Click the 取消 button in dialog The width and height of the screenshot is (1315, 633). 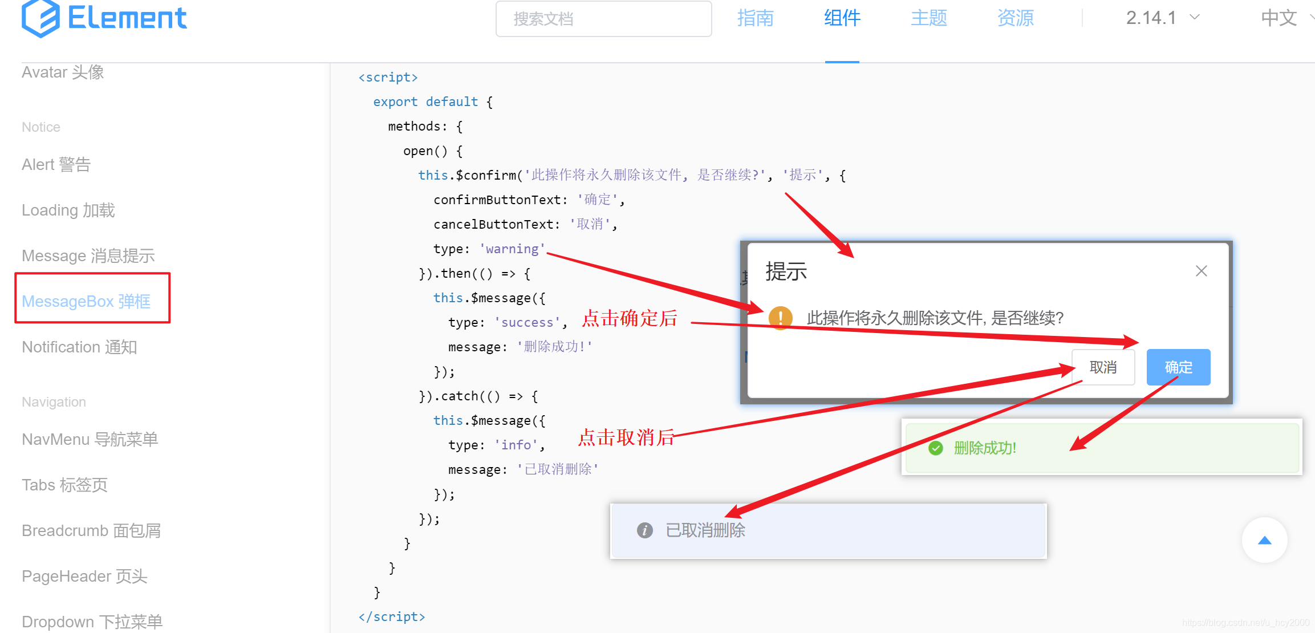1103,367
